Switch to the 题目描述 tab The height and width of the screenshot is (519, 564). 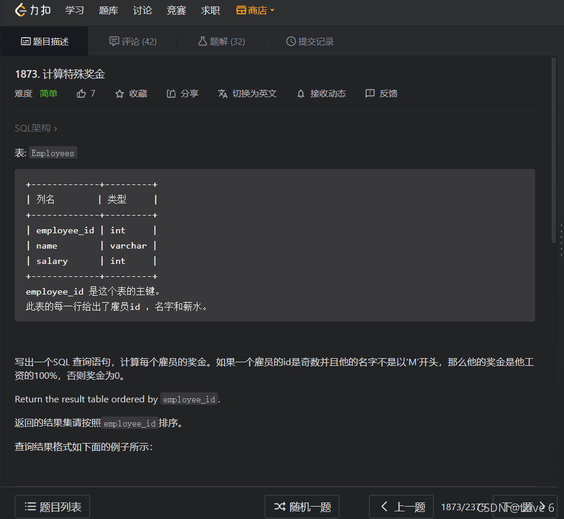coord(45,41)
